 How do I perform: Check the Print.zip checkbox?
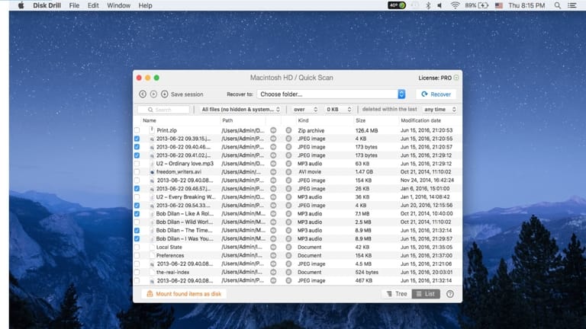click(137, 130)
